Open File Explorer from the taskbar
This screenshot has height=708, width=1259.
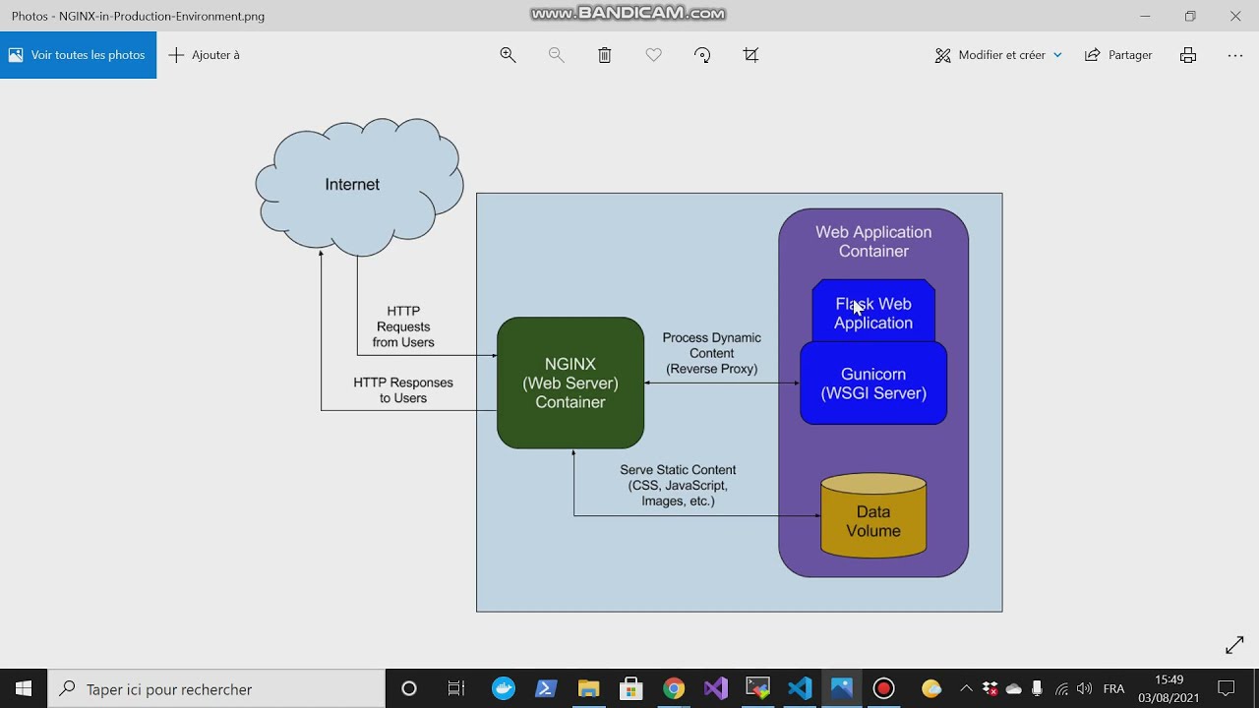click(x=588, y=688)
